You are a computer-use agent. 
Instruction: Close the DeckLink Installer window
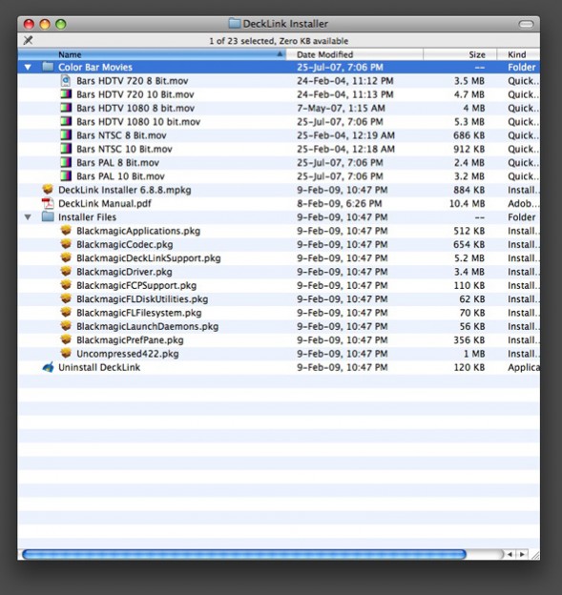pos(29,24)
